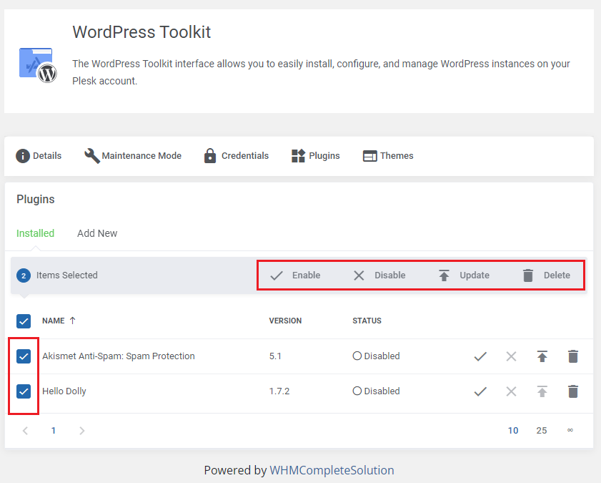Disable Hello Dolly via its X icon
This screenshot has height=483, width=601.
pyautogui.click(x=511, y=391)
